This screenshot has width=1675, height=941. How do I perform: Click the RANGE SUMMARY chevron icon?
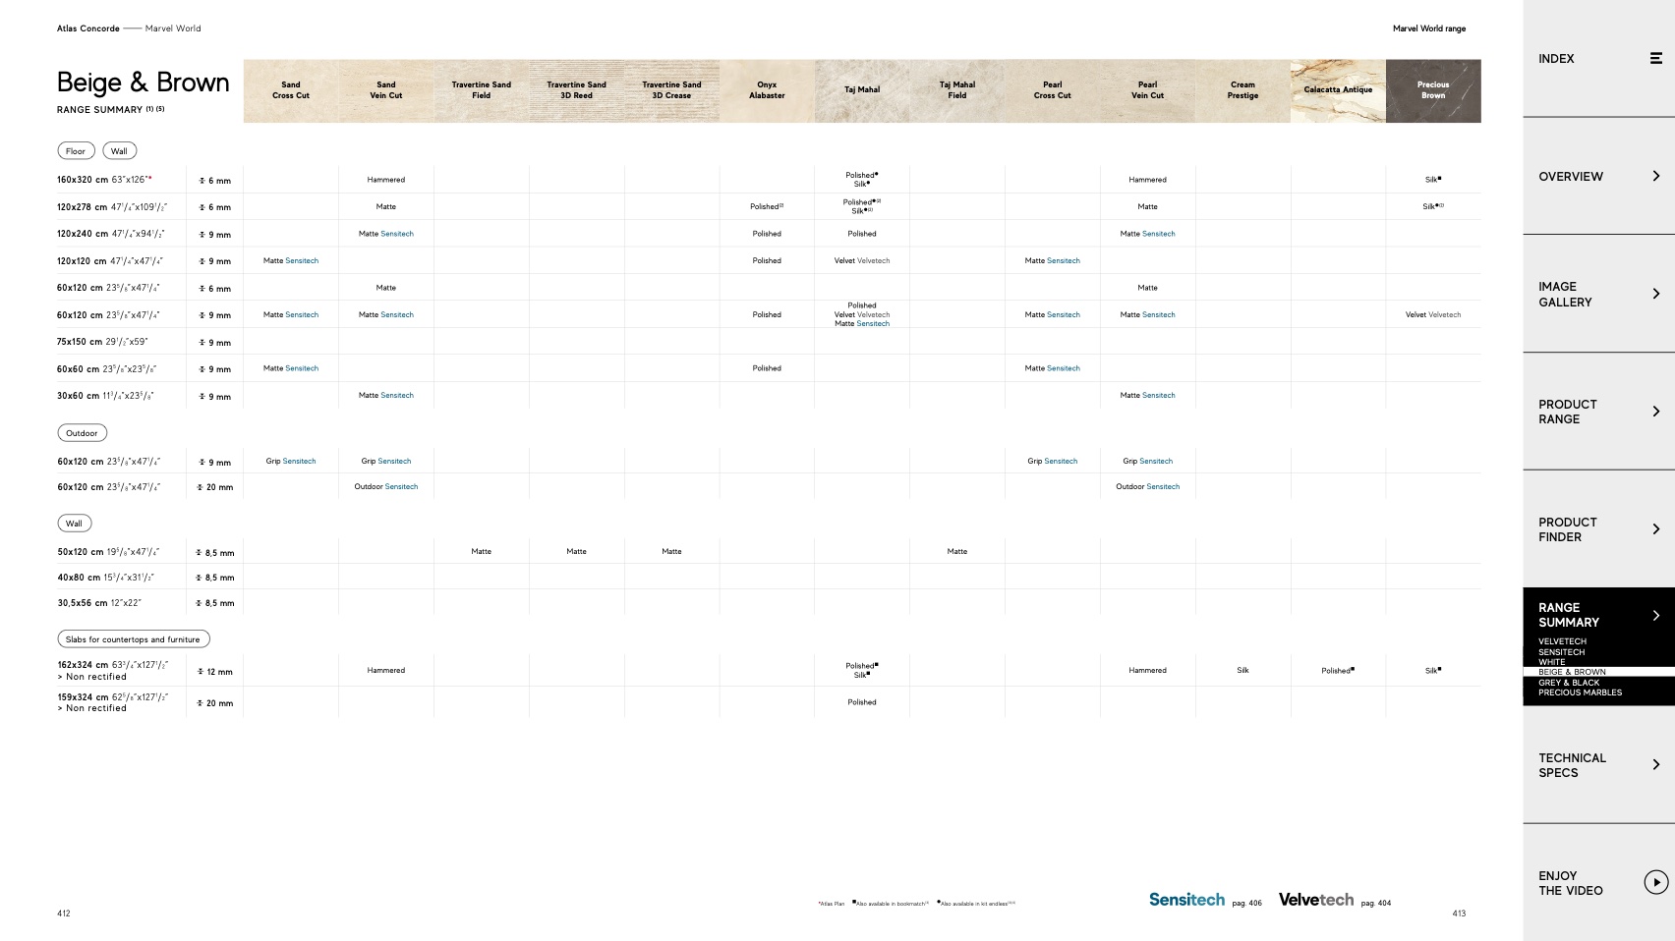click(1655, 616)
